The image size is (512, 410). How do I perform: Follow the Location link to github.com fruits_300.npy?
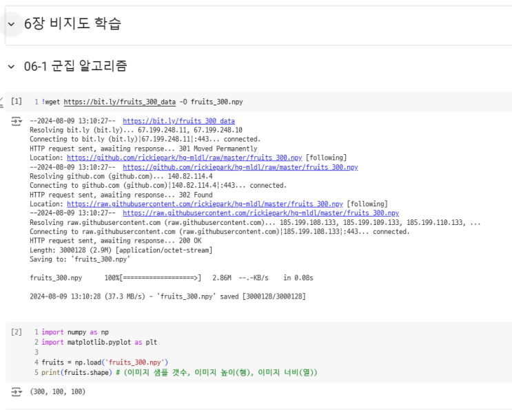tap(185, 158)
